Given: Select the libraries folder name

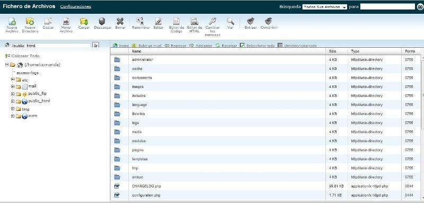Looking at the screenshot, I should tap(138, 114).
